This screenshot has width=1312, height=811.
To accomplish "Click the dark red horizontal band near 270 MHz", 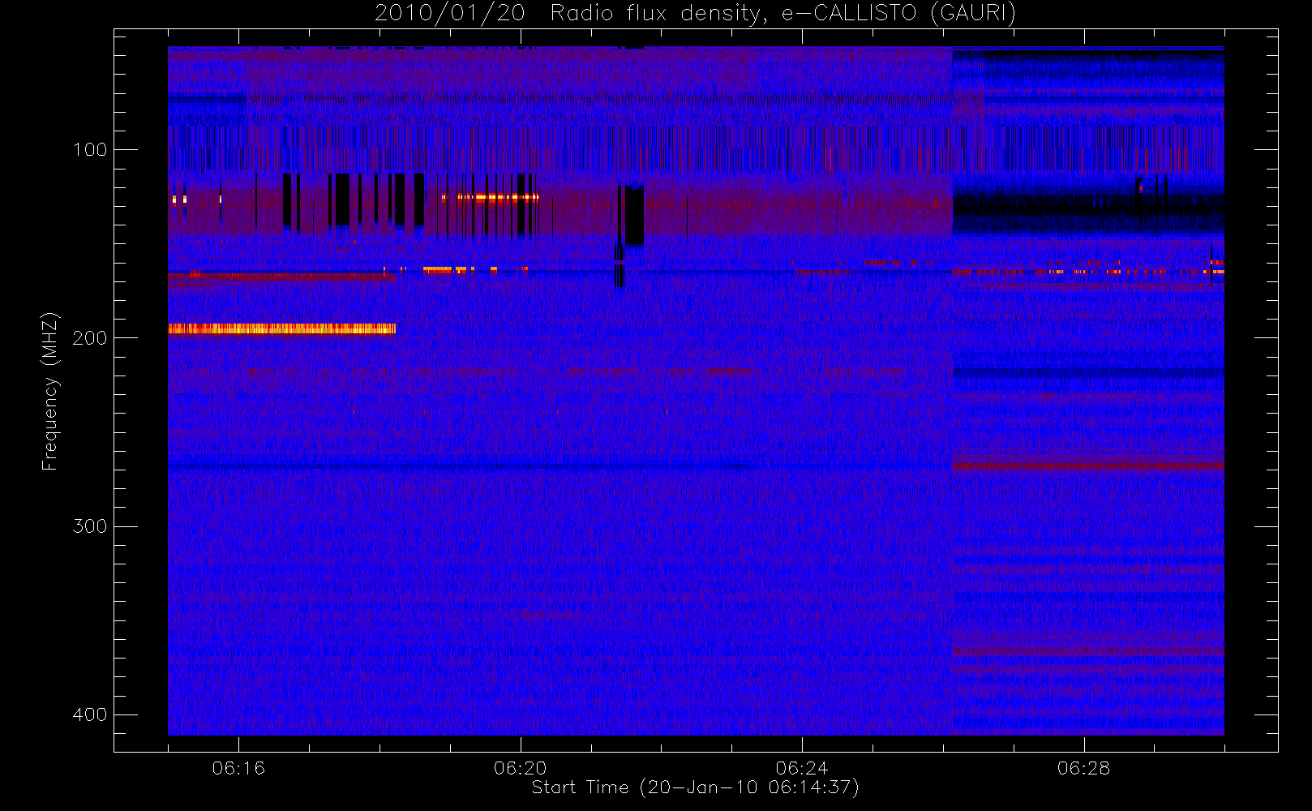I will tap(1087, 466).
